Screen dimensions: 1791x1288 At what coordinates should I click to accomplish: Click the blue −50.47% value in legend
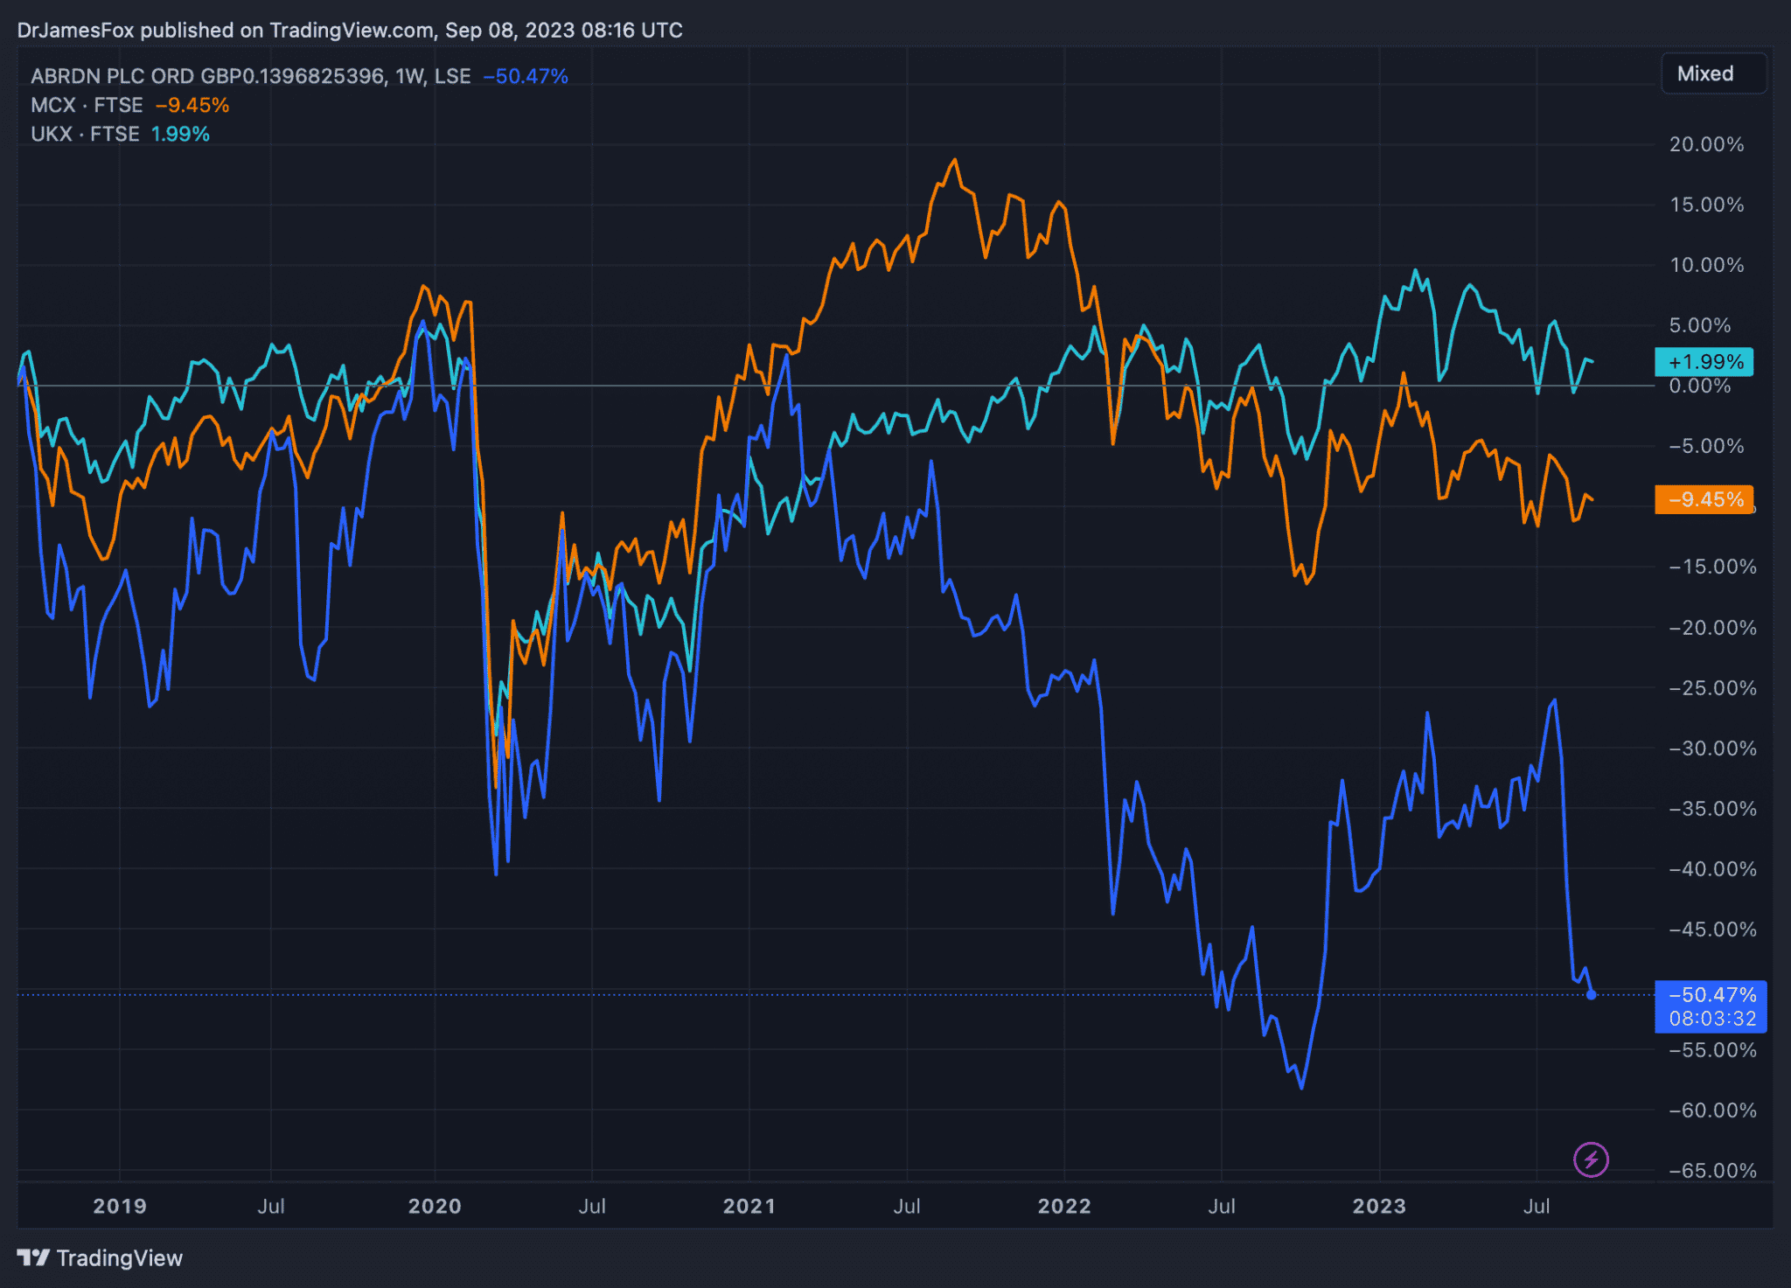pyautogui.click(x=526, y=76)
